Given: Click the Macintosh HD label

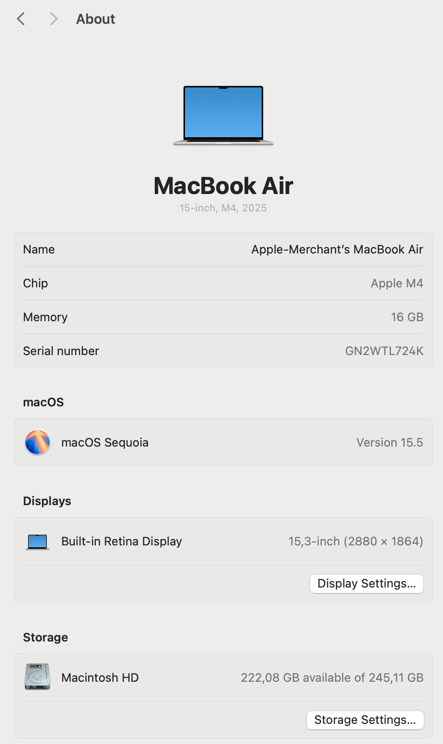Looking at the screenshot, I should pos(100,678).
